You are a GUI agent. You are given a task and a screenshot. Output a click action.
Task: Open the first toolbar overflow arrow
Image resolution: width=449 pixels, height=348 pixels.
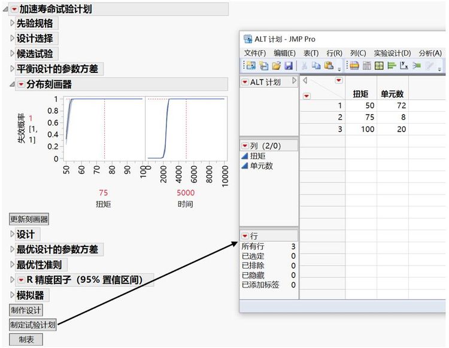click(339, 69)
